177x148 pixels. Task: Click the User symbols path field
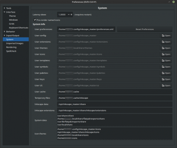coord(109,67)
